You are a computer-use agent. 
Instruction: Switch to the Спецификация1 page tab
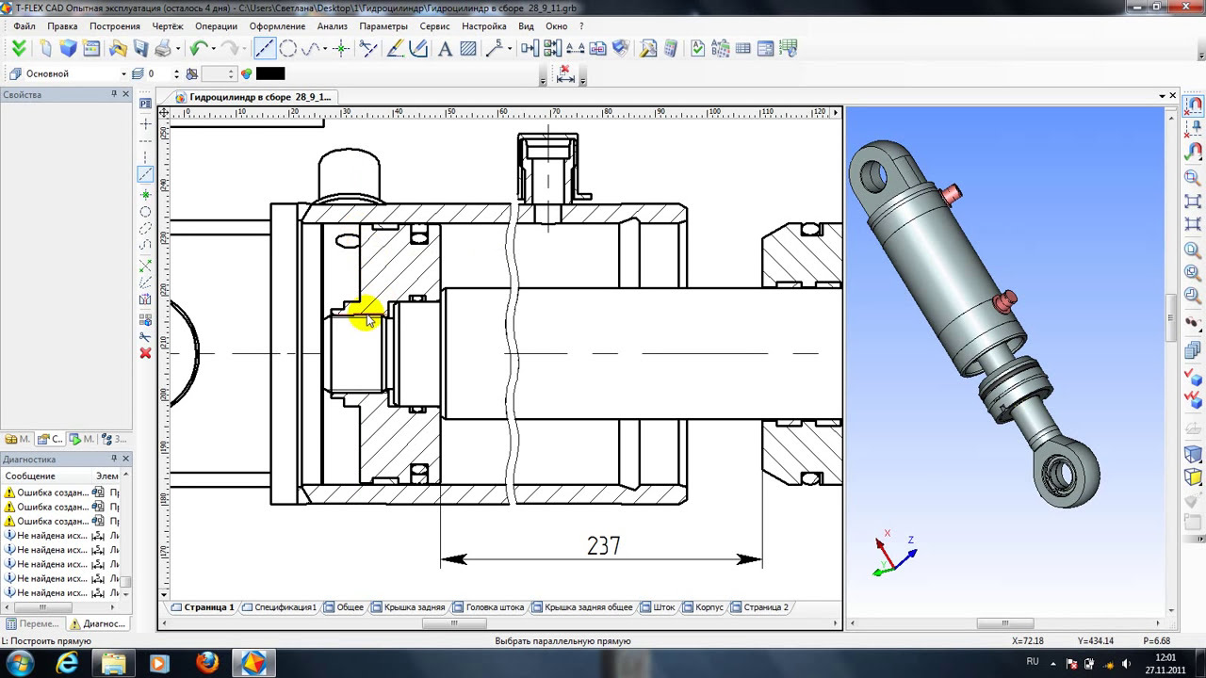279,607
